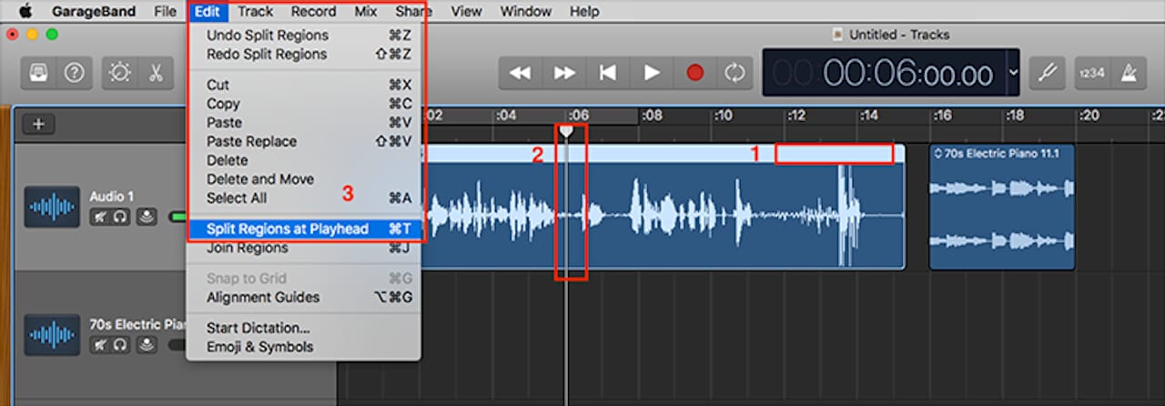Click the :16 ruler mark
Image resolution: width=1165 pixels, height=406 pixels.
(943, 116)
